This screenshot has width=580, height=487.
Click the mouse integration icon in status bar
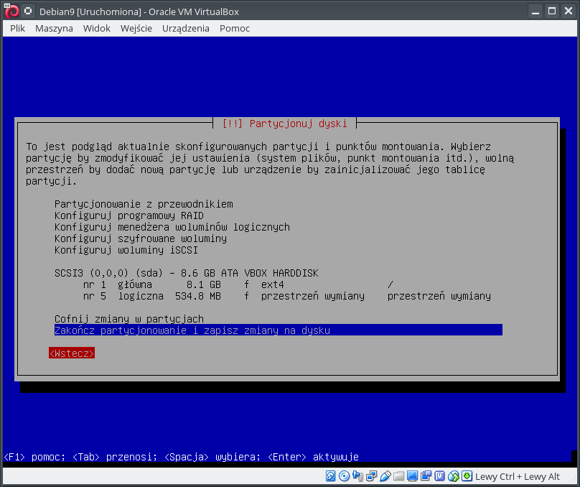[453, 476]
